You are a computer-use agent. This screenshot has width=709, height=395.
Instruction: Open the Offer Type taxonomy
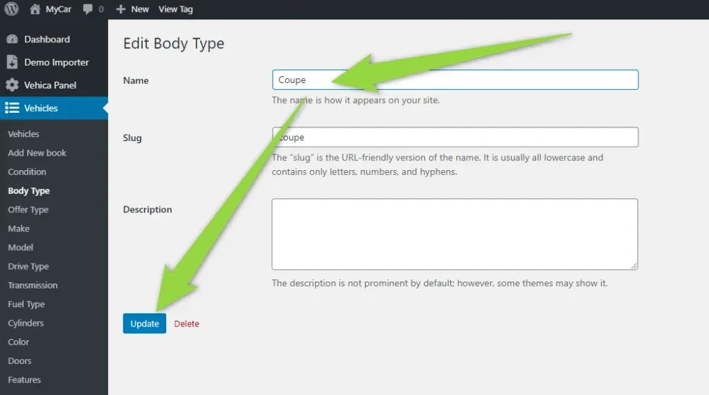pos(28,210)
